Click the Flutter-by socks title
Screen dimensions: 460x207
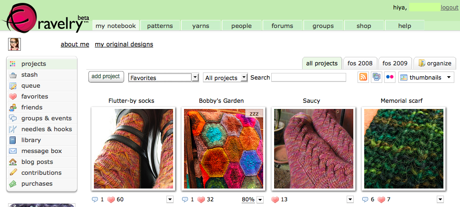pos(131,101)
